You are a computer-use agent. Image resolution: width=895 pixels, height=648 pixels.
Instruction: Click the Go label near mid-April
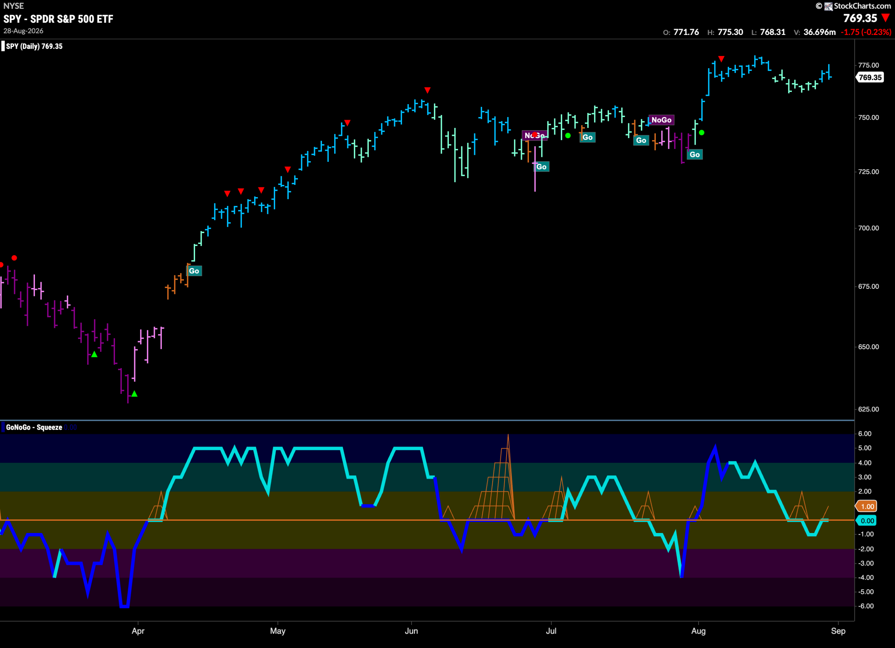[194, 271]
